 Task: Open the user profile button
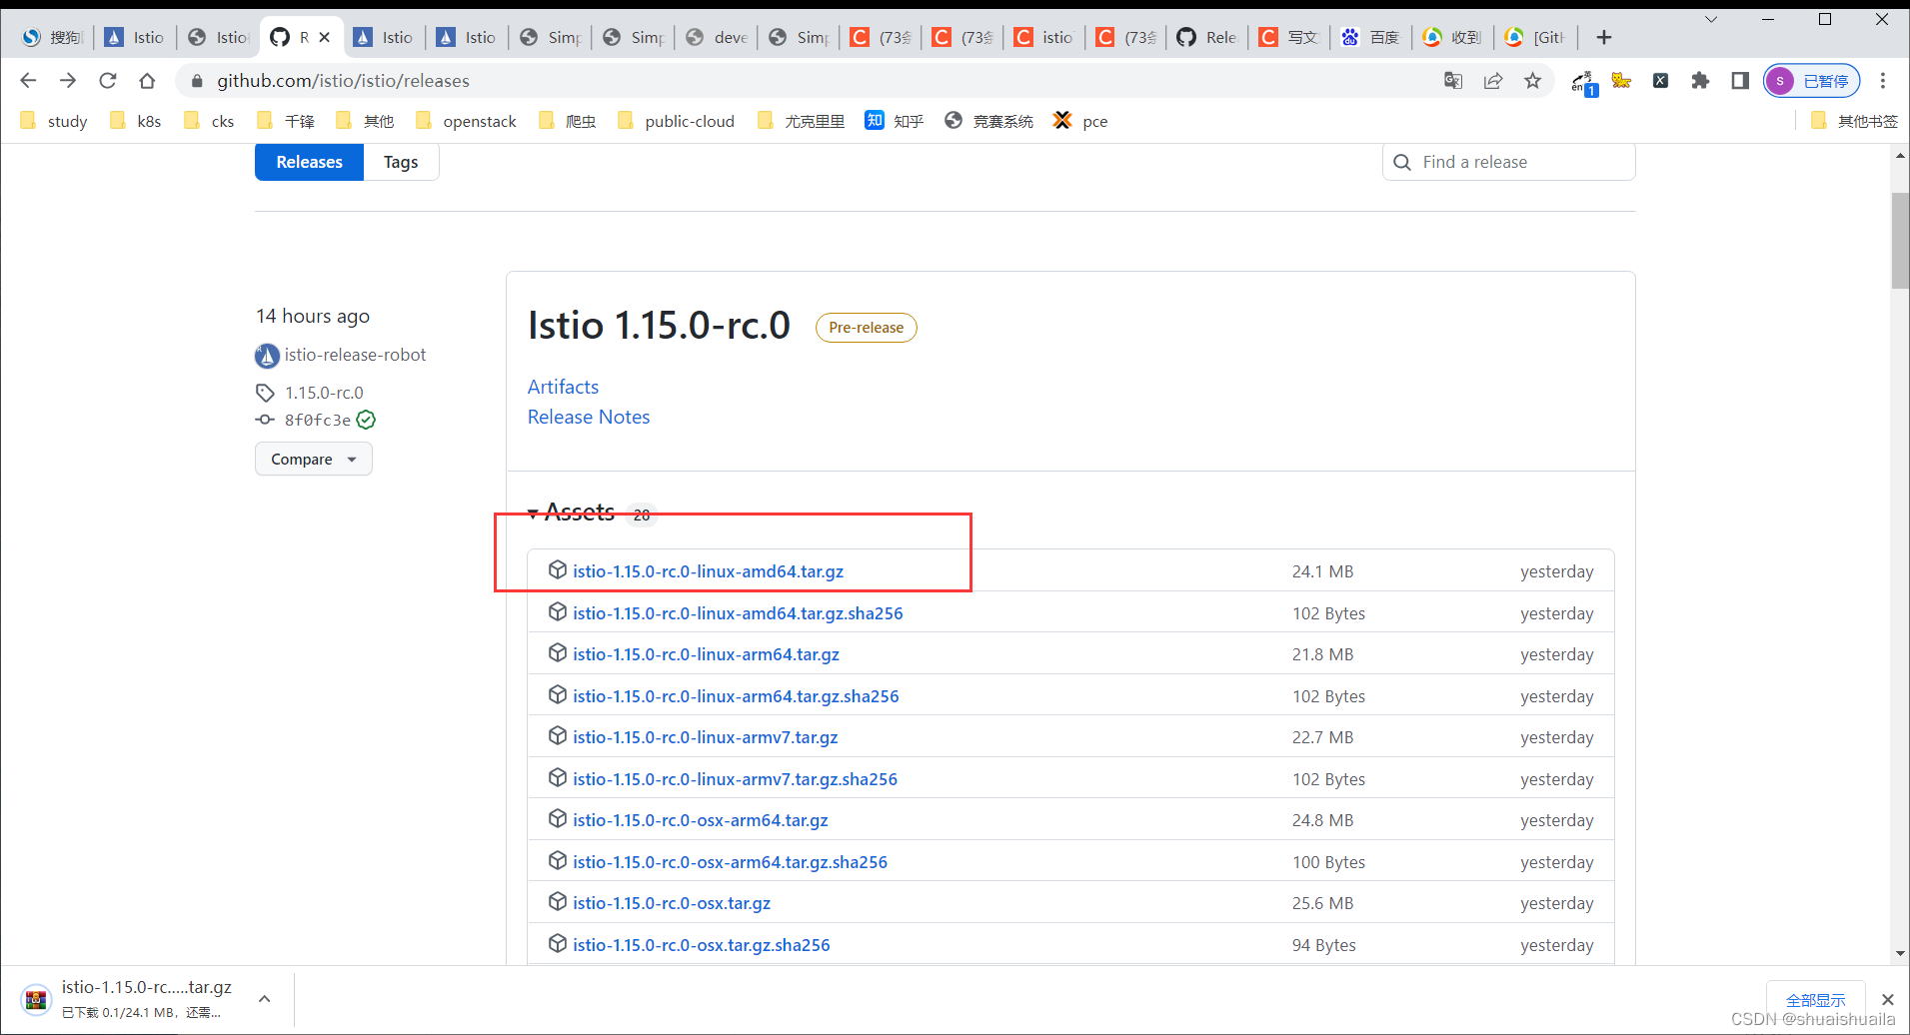1812,81
